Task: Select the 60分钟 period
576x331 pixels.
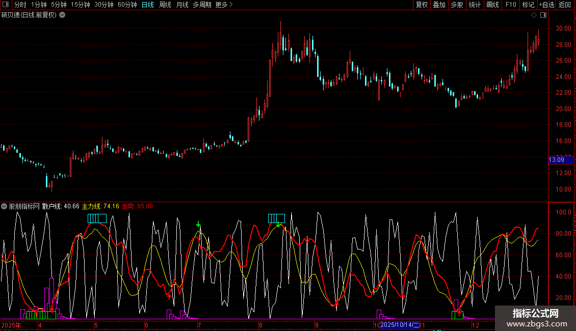Action: [x=127, y=5]
